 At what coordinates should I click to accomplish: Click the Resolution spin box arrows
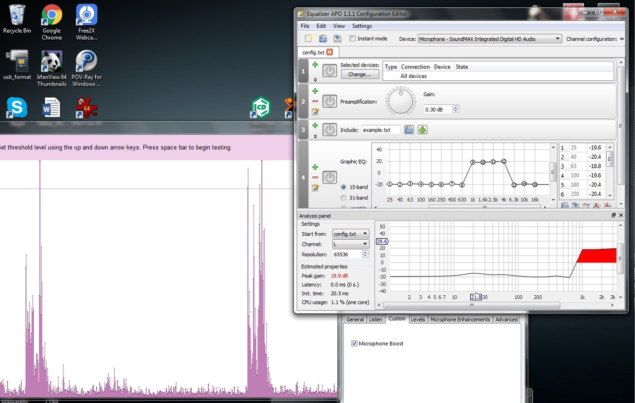pyautogui.click(x=366, y=254)
